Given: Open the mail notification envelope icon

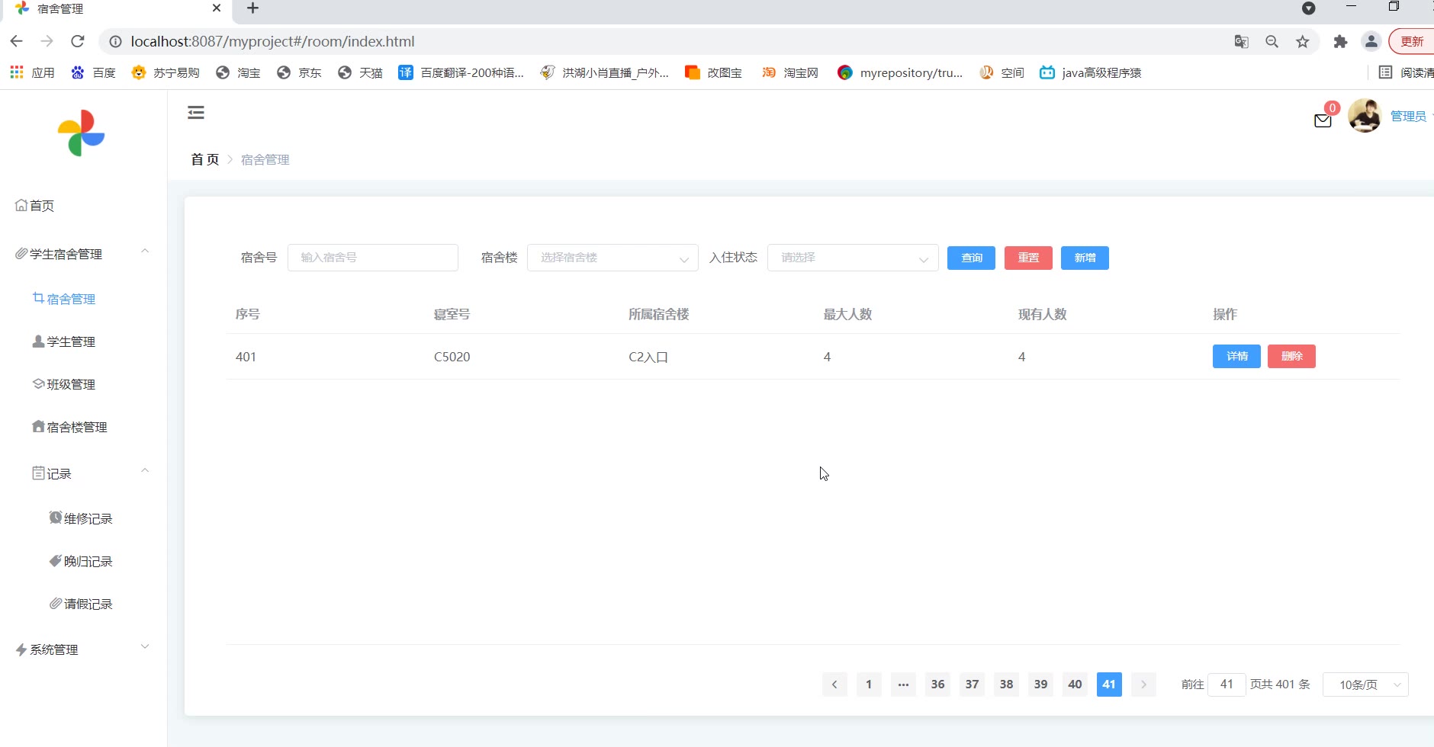Looking at the screenshot, I should 1323,120.
